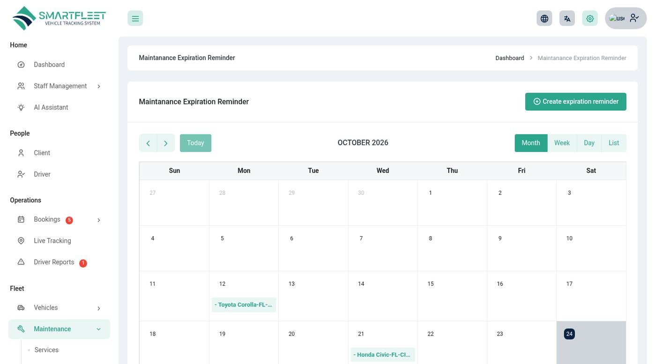Click the Driver Reports warning icon
Viewport: 656px width, 364px height.
tap(21, 262)
